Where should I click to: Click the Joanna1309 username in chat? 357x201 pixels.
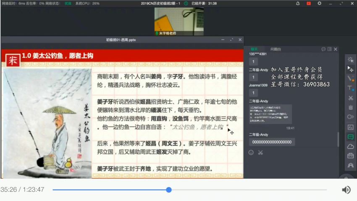tap(258, 85)
